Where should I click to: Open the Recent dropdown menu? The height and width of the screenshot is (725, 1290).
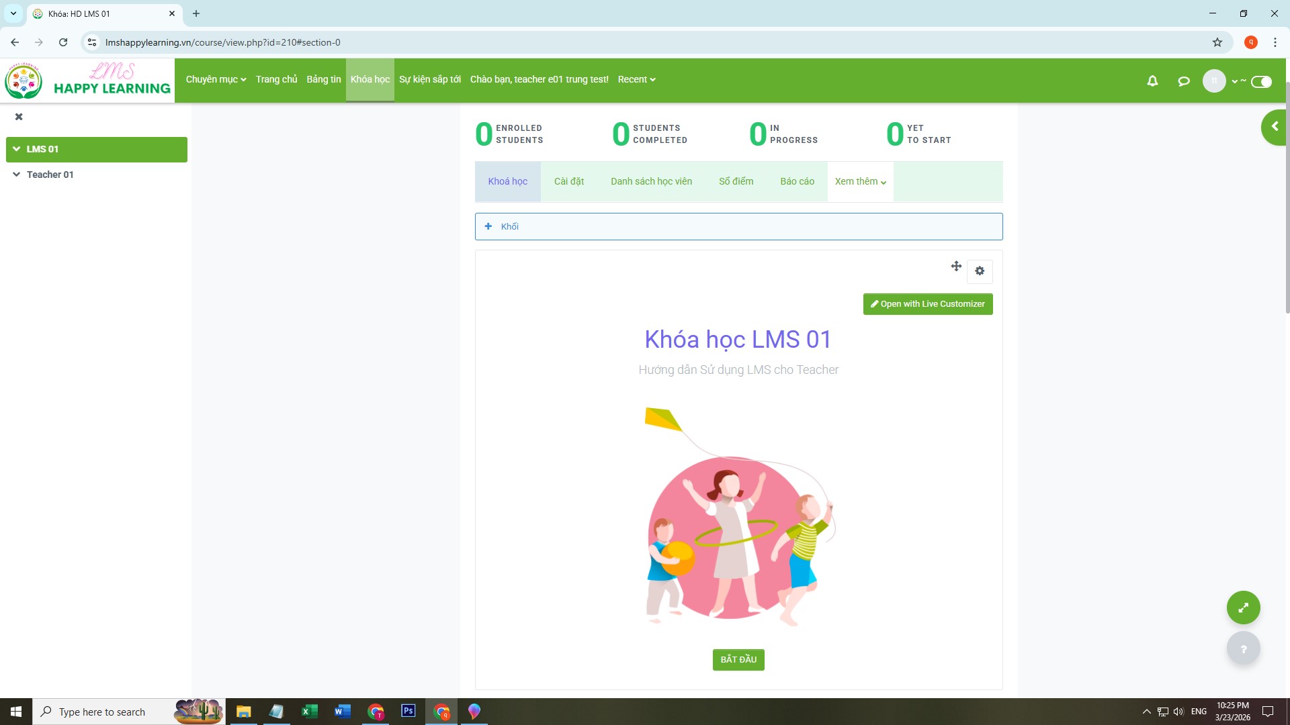pyautogui.click(x=636, y=79)
